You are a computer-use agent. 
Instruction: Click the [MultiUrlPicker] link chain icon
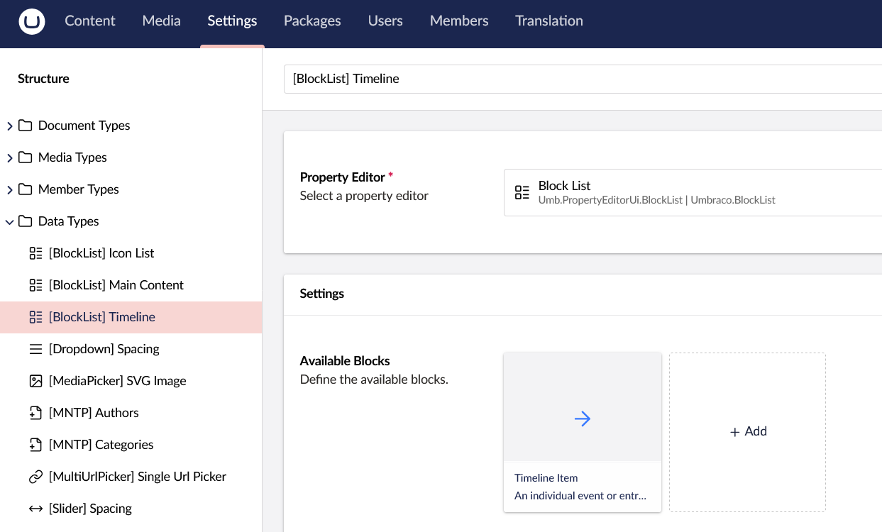click(36, 476)
